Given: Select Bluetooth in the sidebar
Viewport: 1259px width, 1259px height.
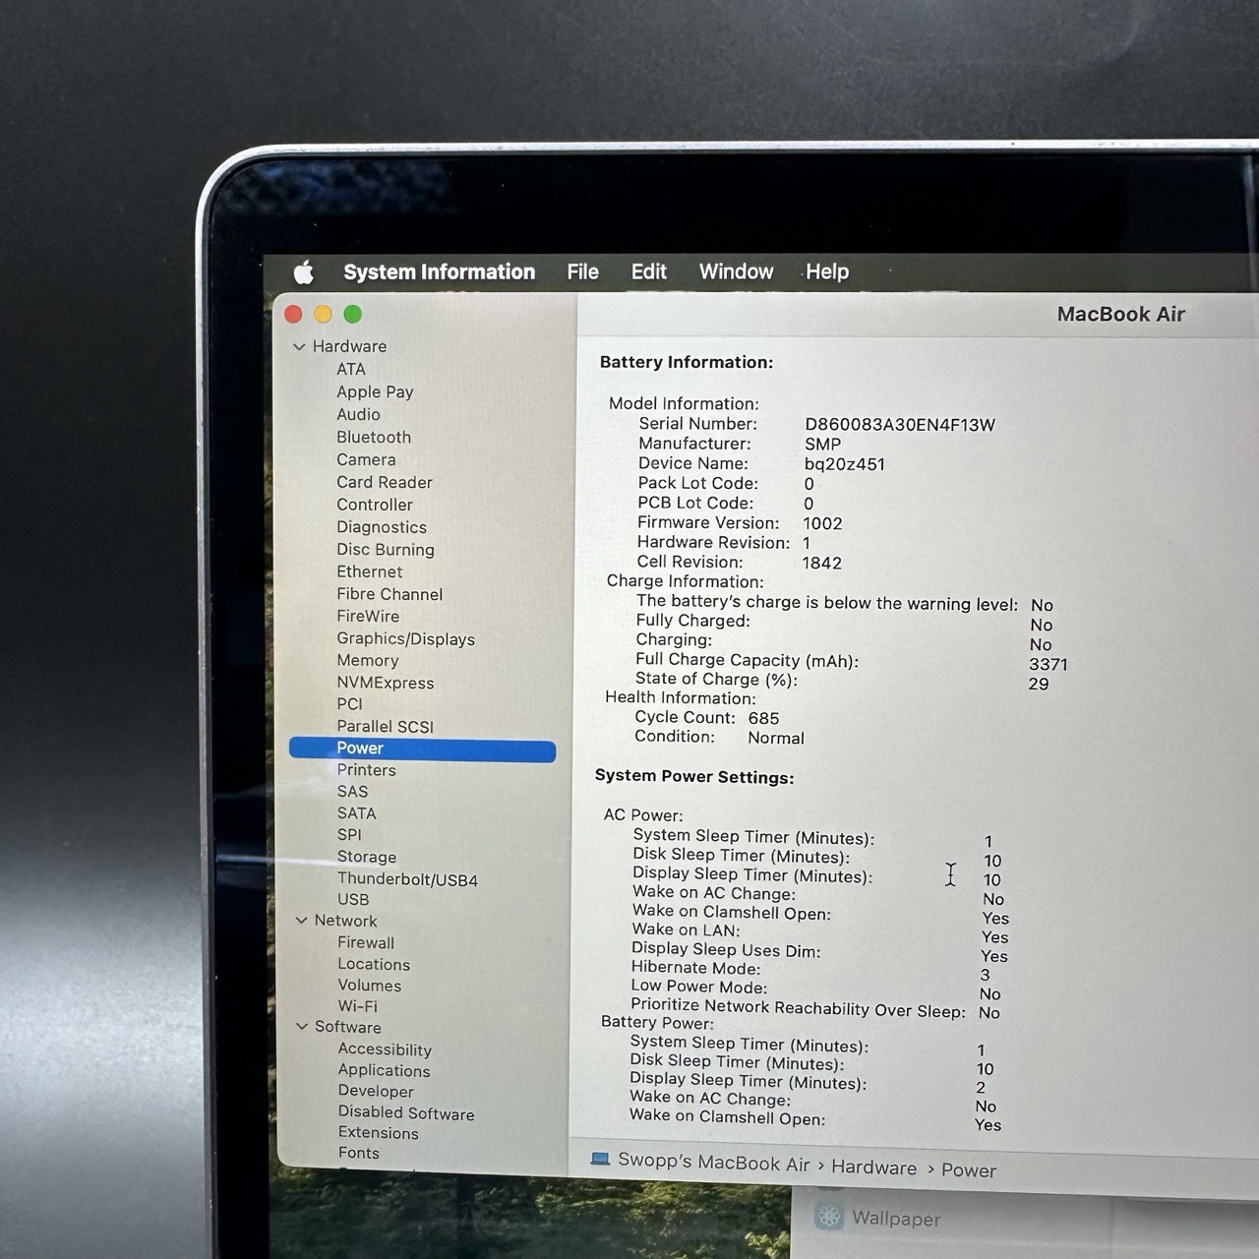Looking at the screenshot, I should click(x=374, y=437).
